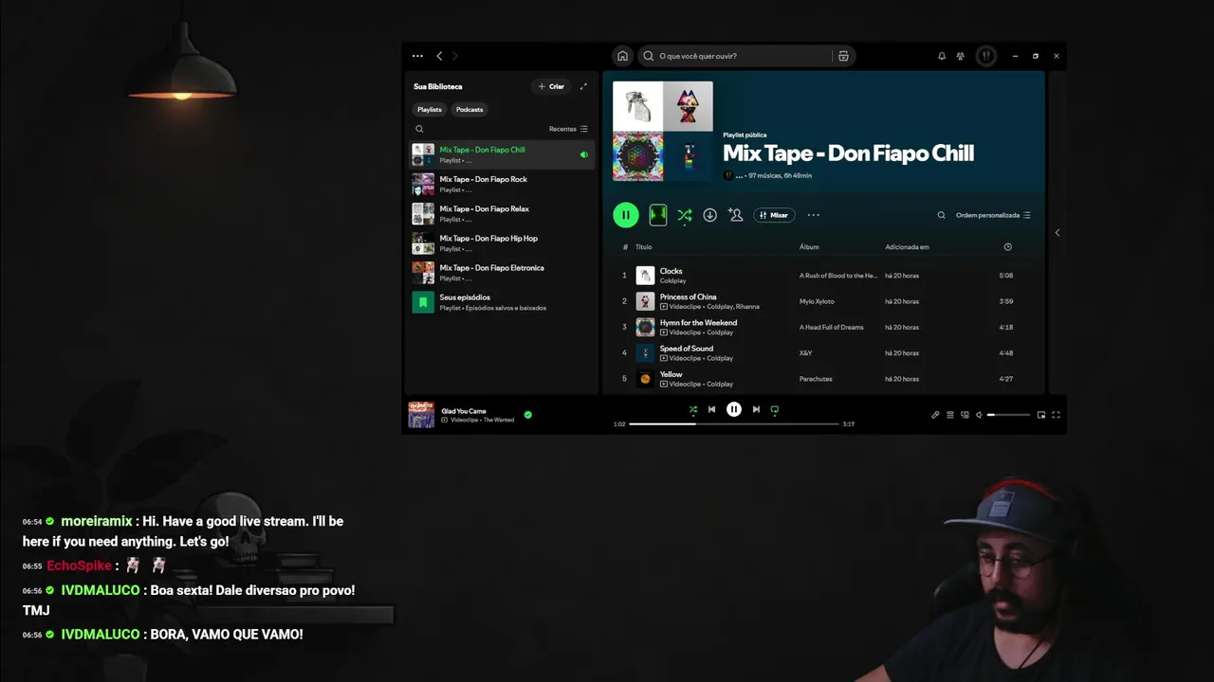Click the playlist cover collage image
The width and height of the screenshot is (1214, 682).
pos(663,131)
